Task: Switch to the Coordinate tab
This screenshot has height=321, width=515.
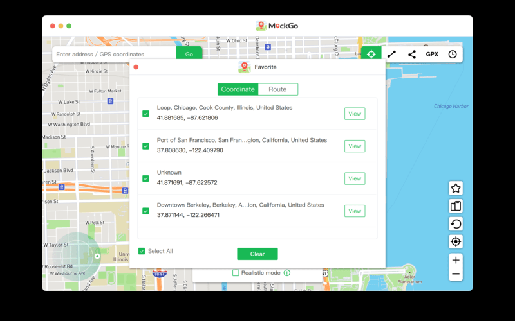Action: (238, 89)
